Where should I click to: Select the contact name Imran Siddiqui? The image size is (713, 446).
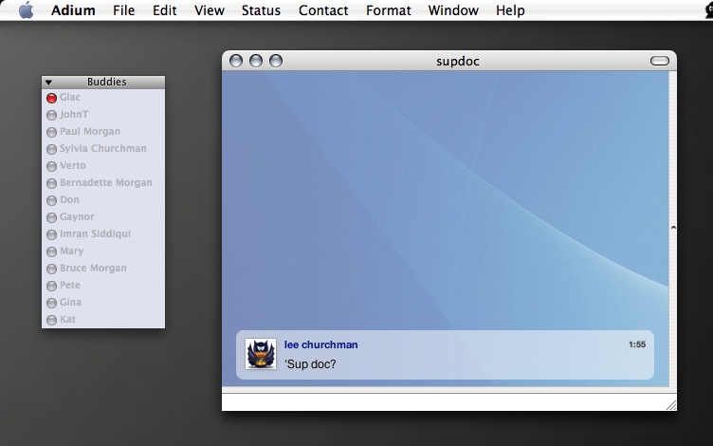tap(95, 233)
